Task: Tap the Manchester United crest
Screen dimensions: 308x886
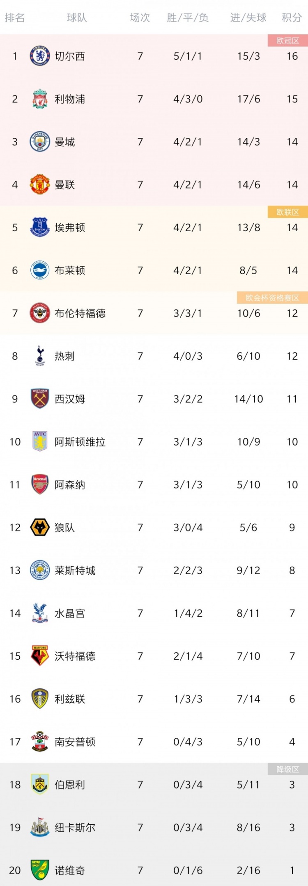Action: coord(40,184)
